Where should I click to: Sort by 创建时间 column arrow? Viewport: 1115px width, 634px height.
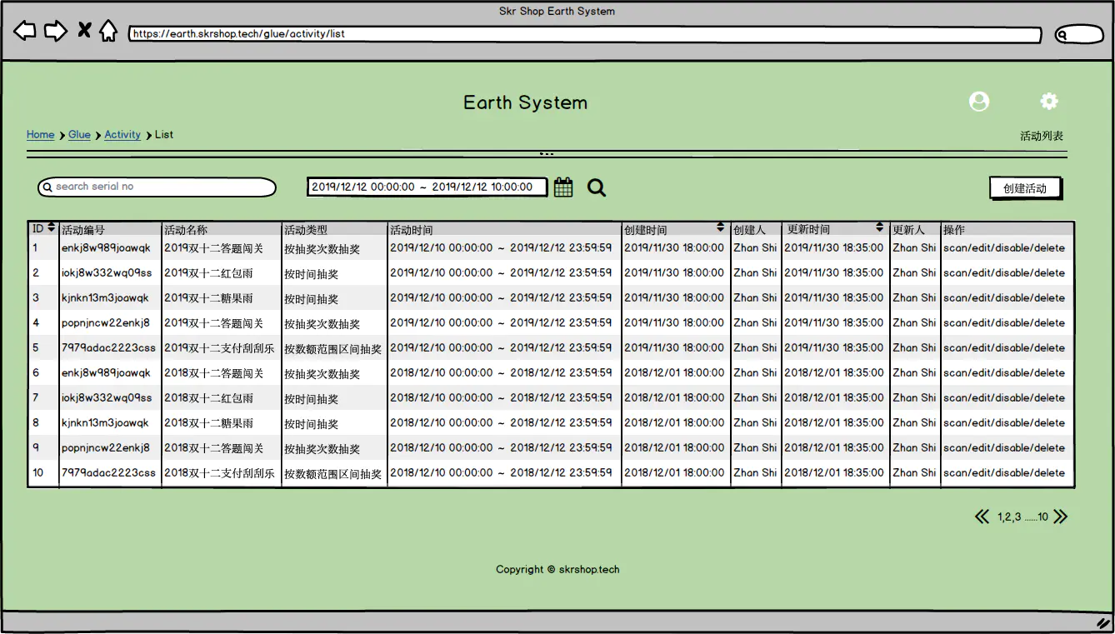point(721,227)
